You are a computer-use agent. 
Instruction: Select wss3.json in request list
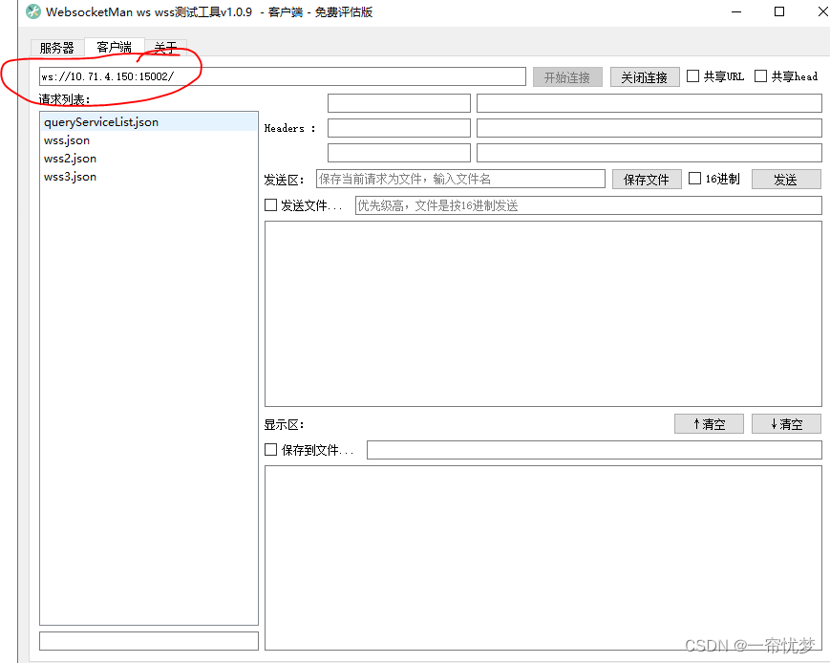[149, 177]
